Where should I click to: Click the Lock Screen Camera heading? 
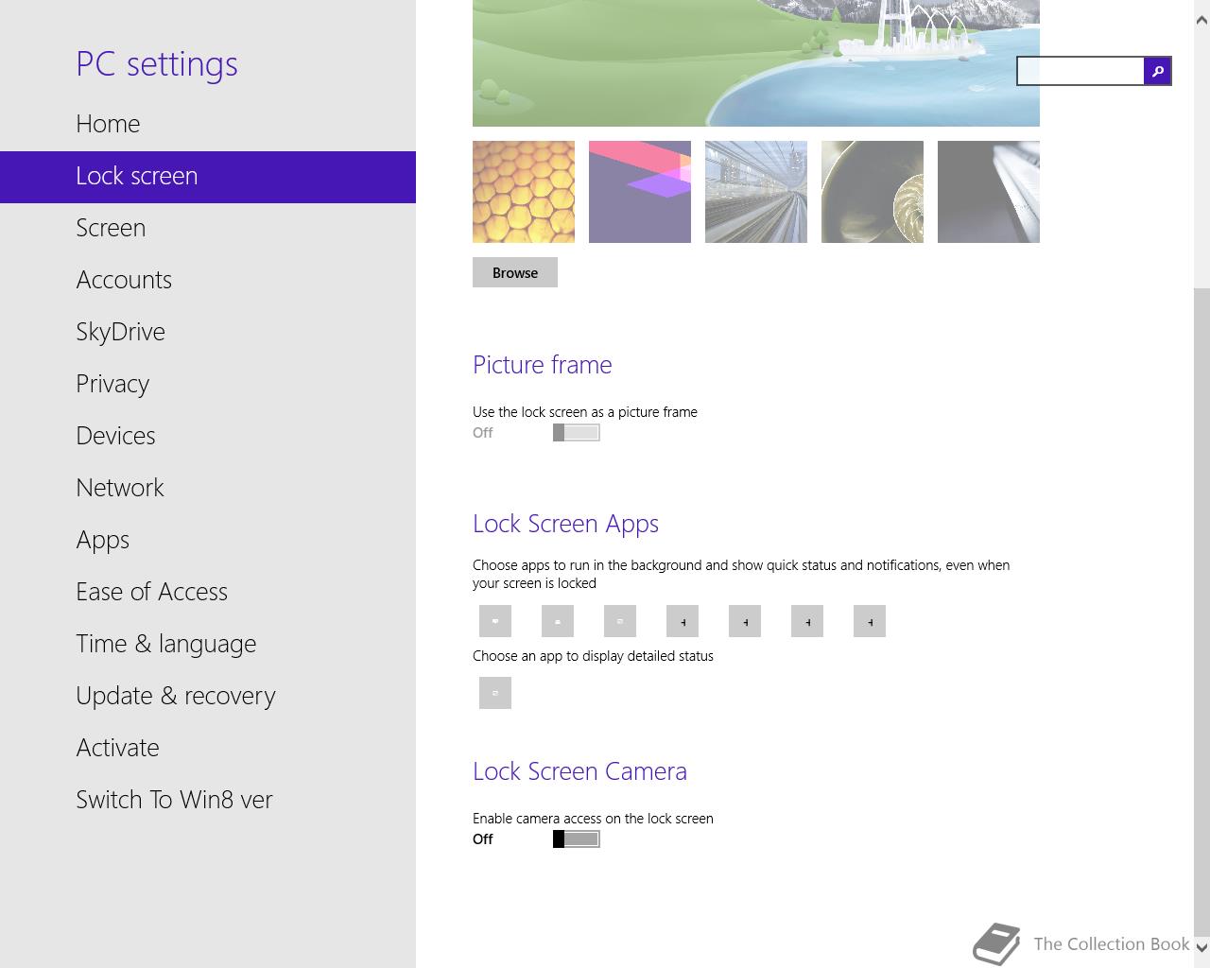(x=579, y=771)
